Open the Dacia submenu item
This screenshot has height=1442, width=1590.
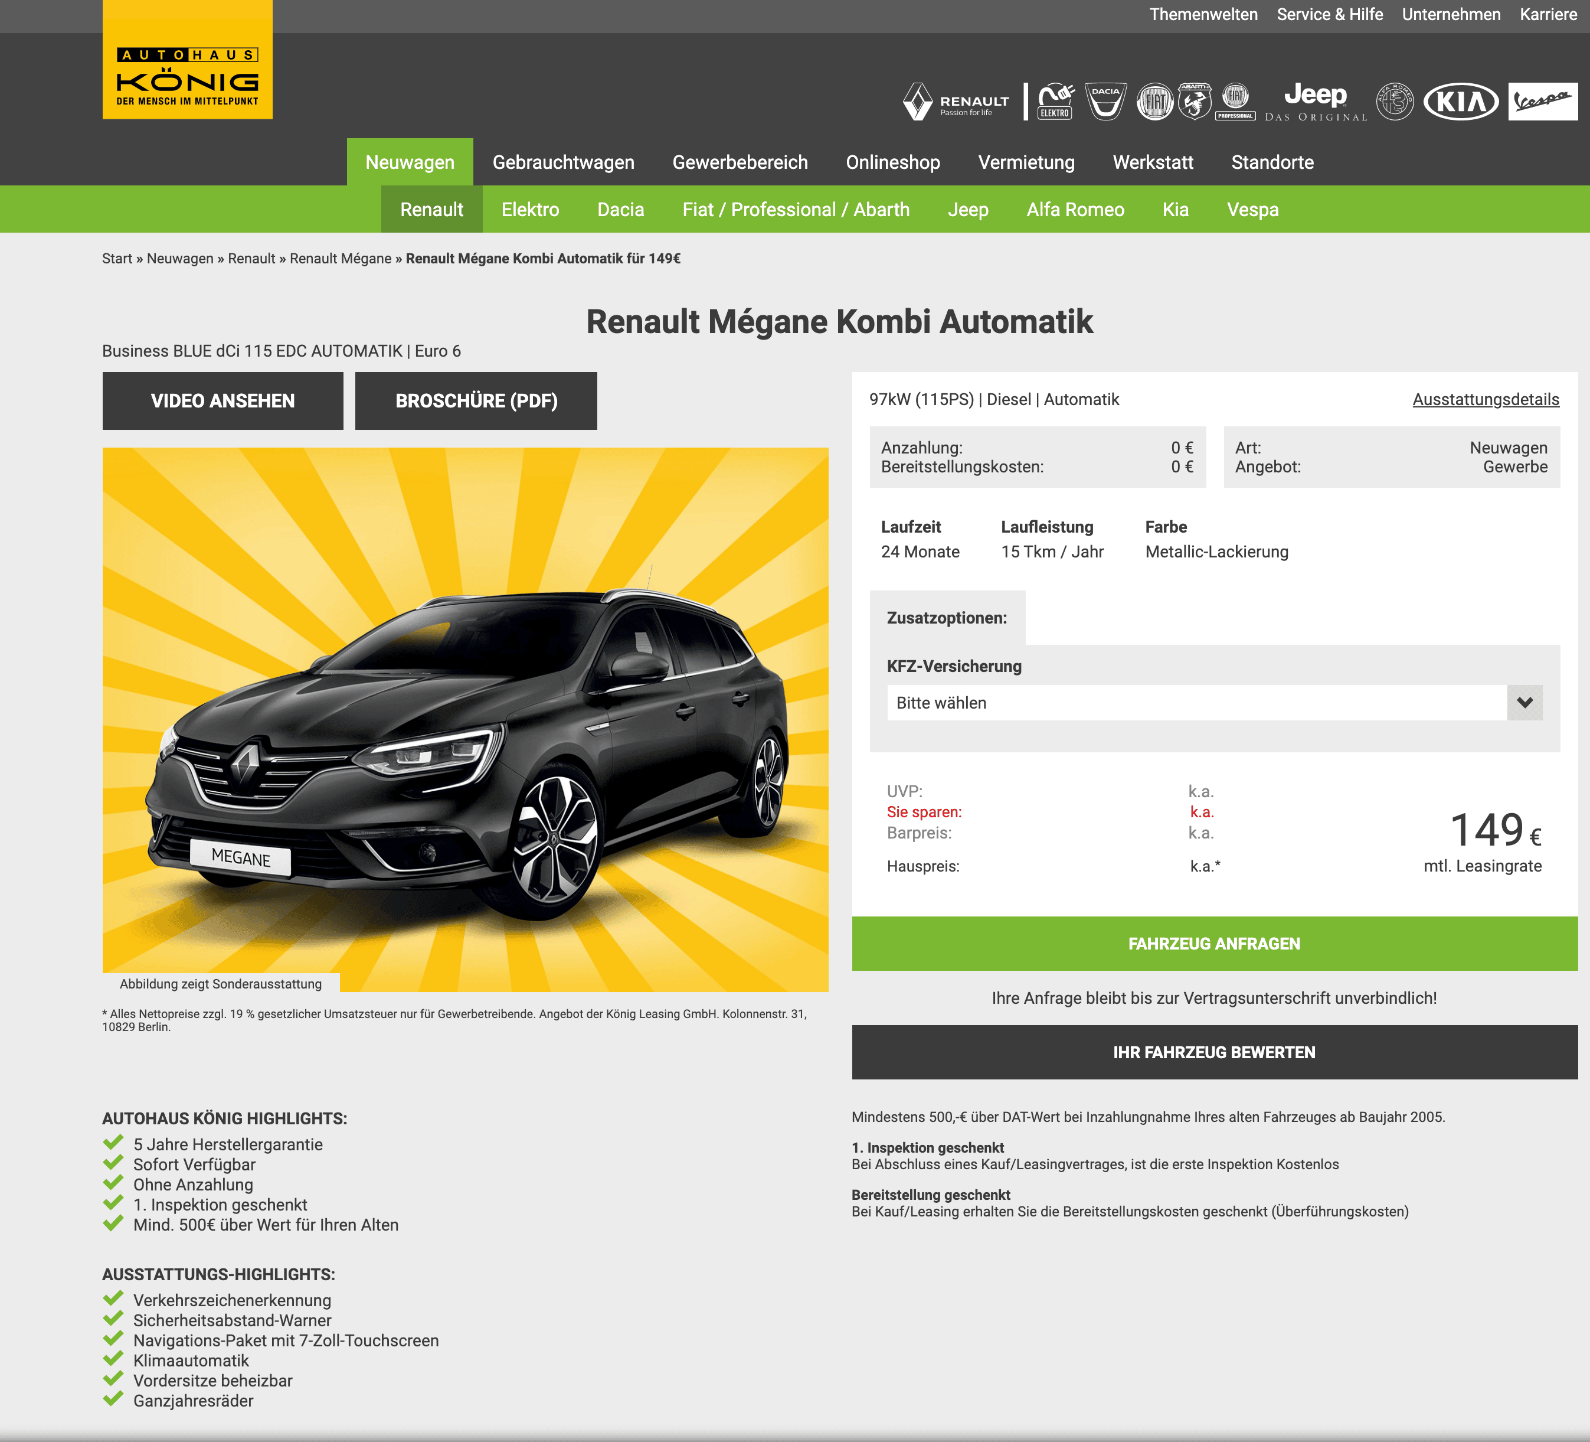[x=621, y=209]
